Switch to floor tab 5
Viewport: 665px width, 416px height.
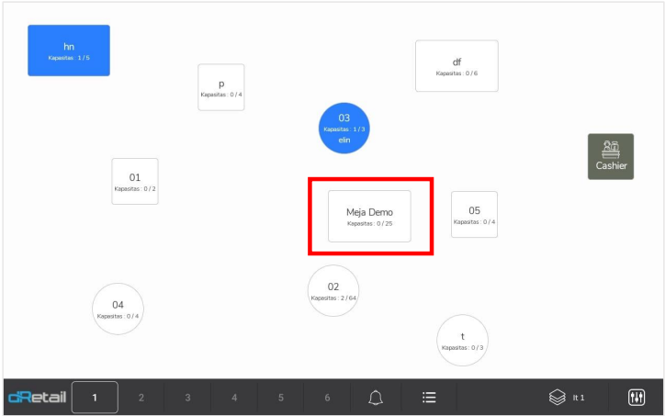(281, 398)
